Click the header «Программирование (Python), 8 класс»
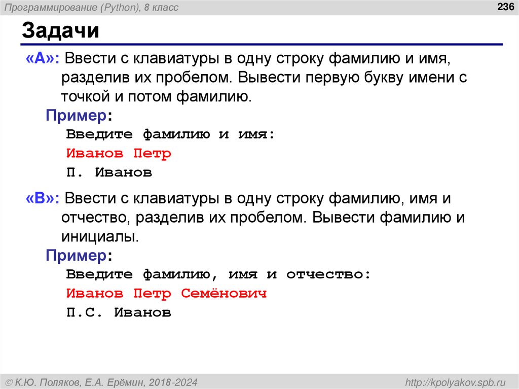Viewport: 519px width, 389px height. click(x=91, y=7)
